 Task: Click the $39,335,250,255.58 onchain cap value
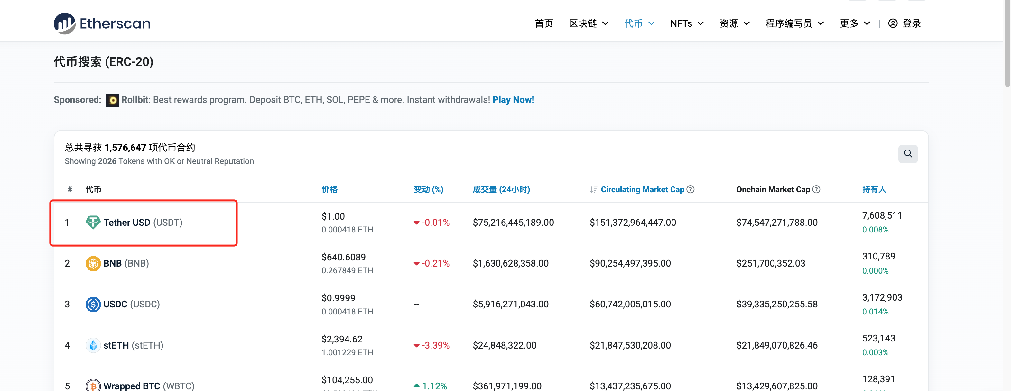[777, 304]
